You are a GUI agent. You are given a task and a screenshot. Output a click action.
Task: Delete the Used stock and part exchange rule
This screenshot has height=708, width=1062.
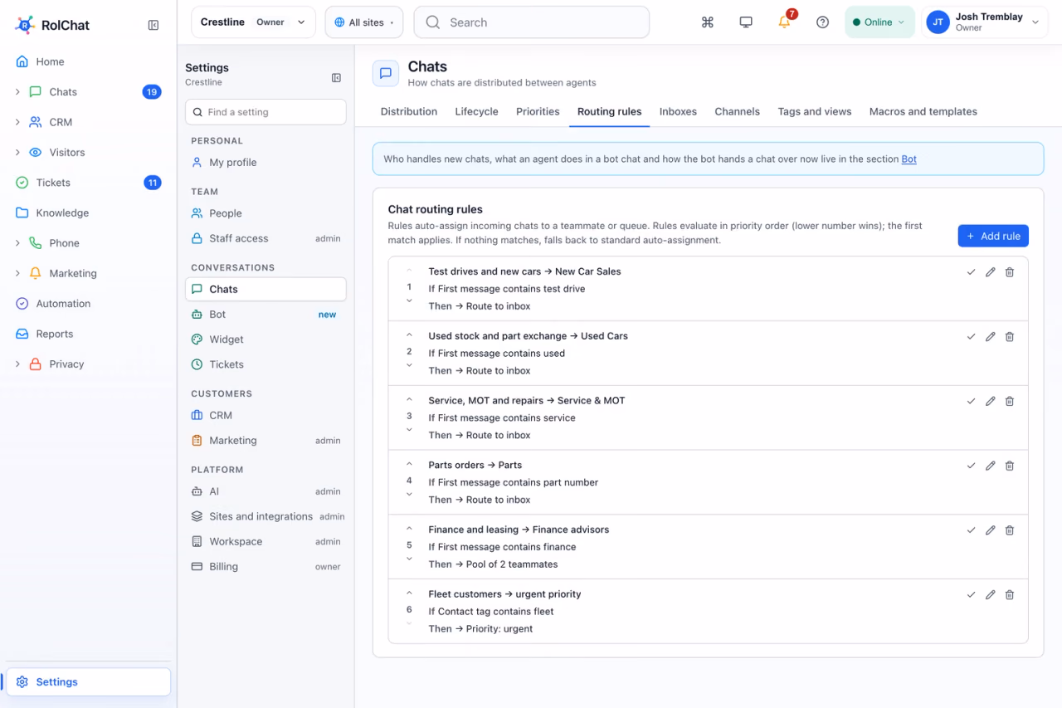(x=1010, y=337)
